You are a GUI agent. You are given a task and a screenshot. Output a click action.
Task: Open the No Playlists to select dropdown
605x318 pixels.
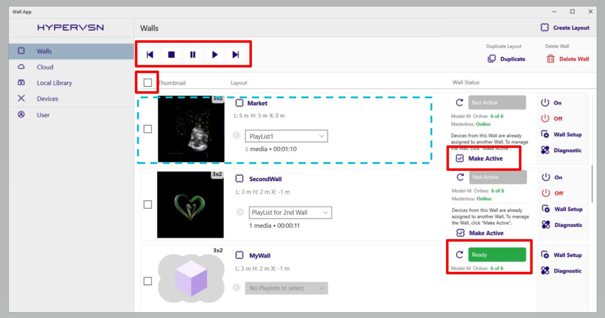coord(286,288)
